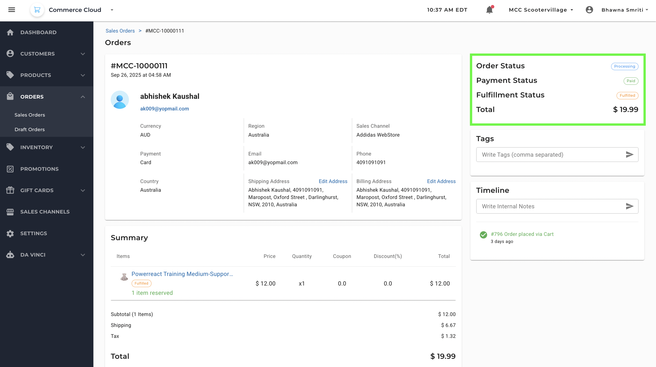Expand the Da Vinci sidebar menu
The height and width of the screenshot is (367, 656).
tap(83, 255)
